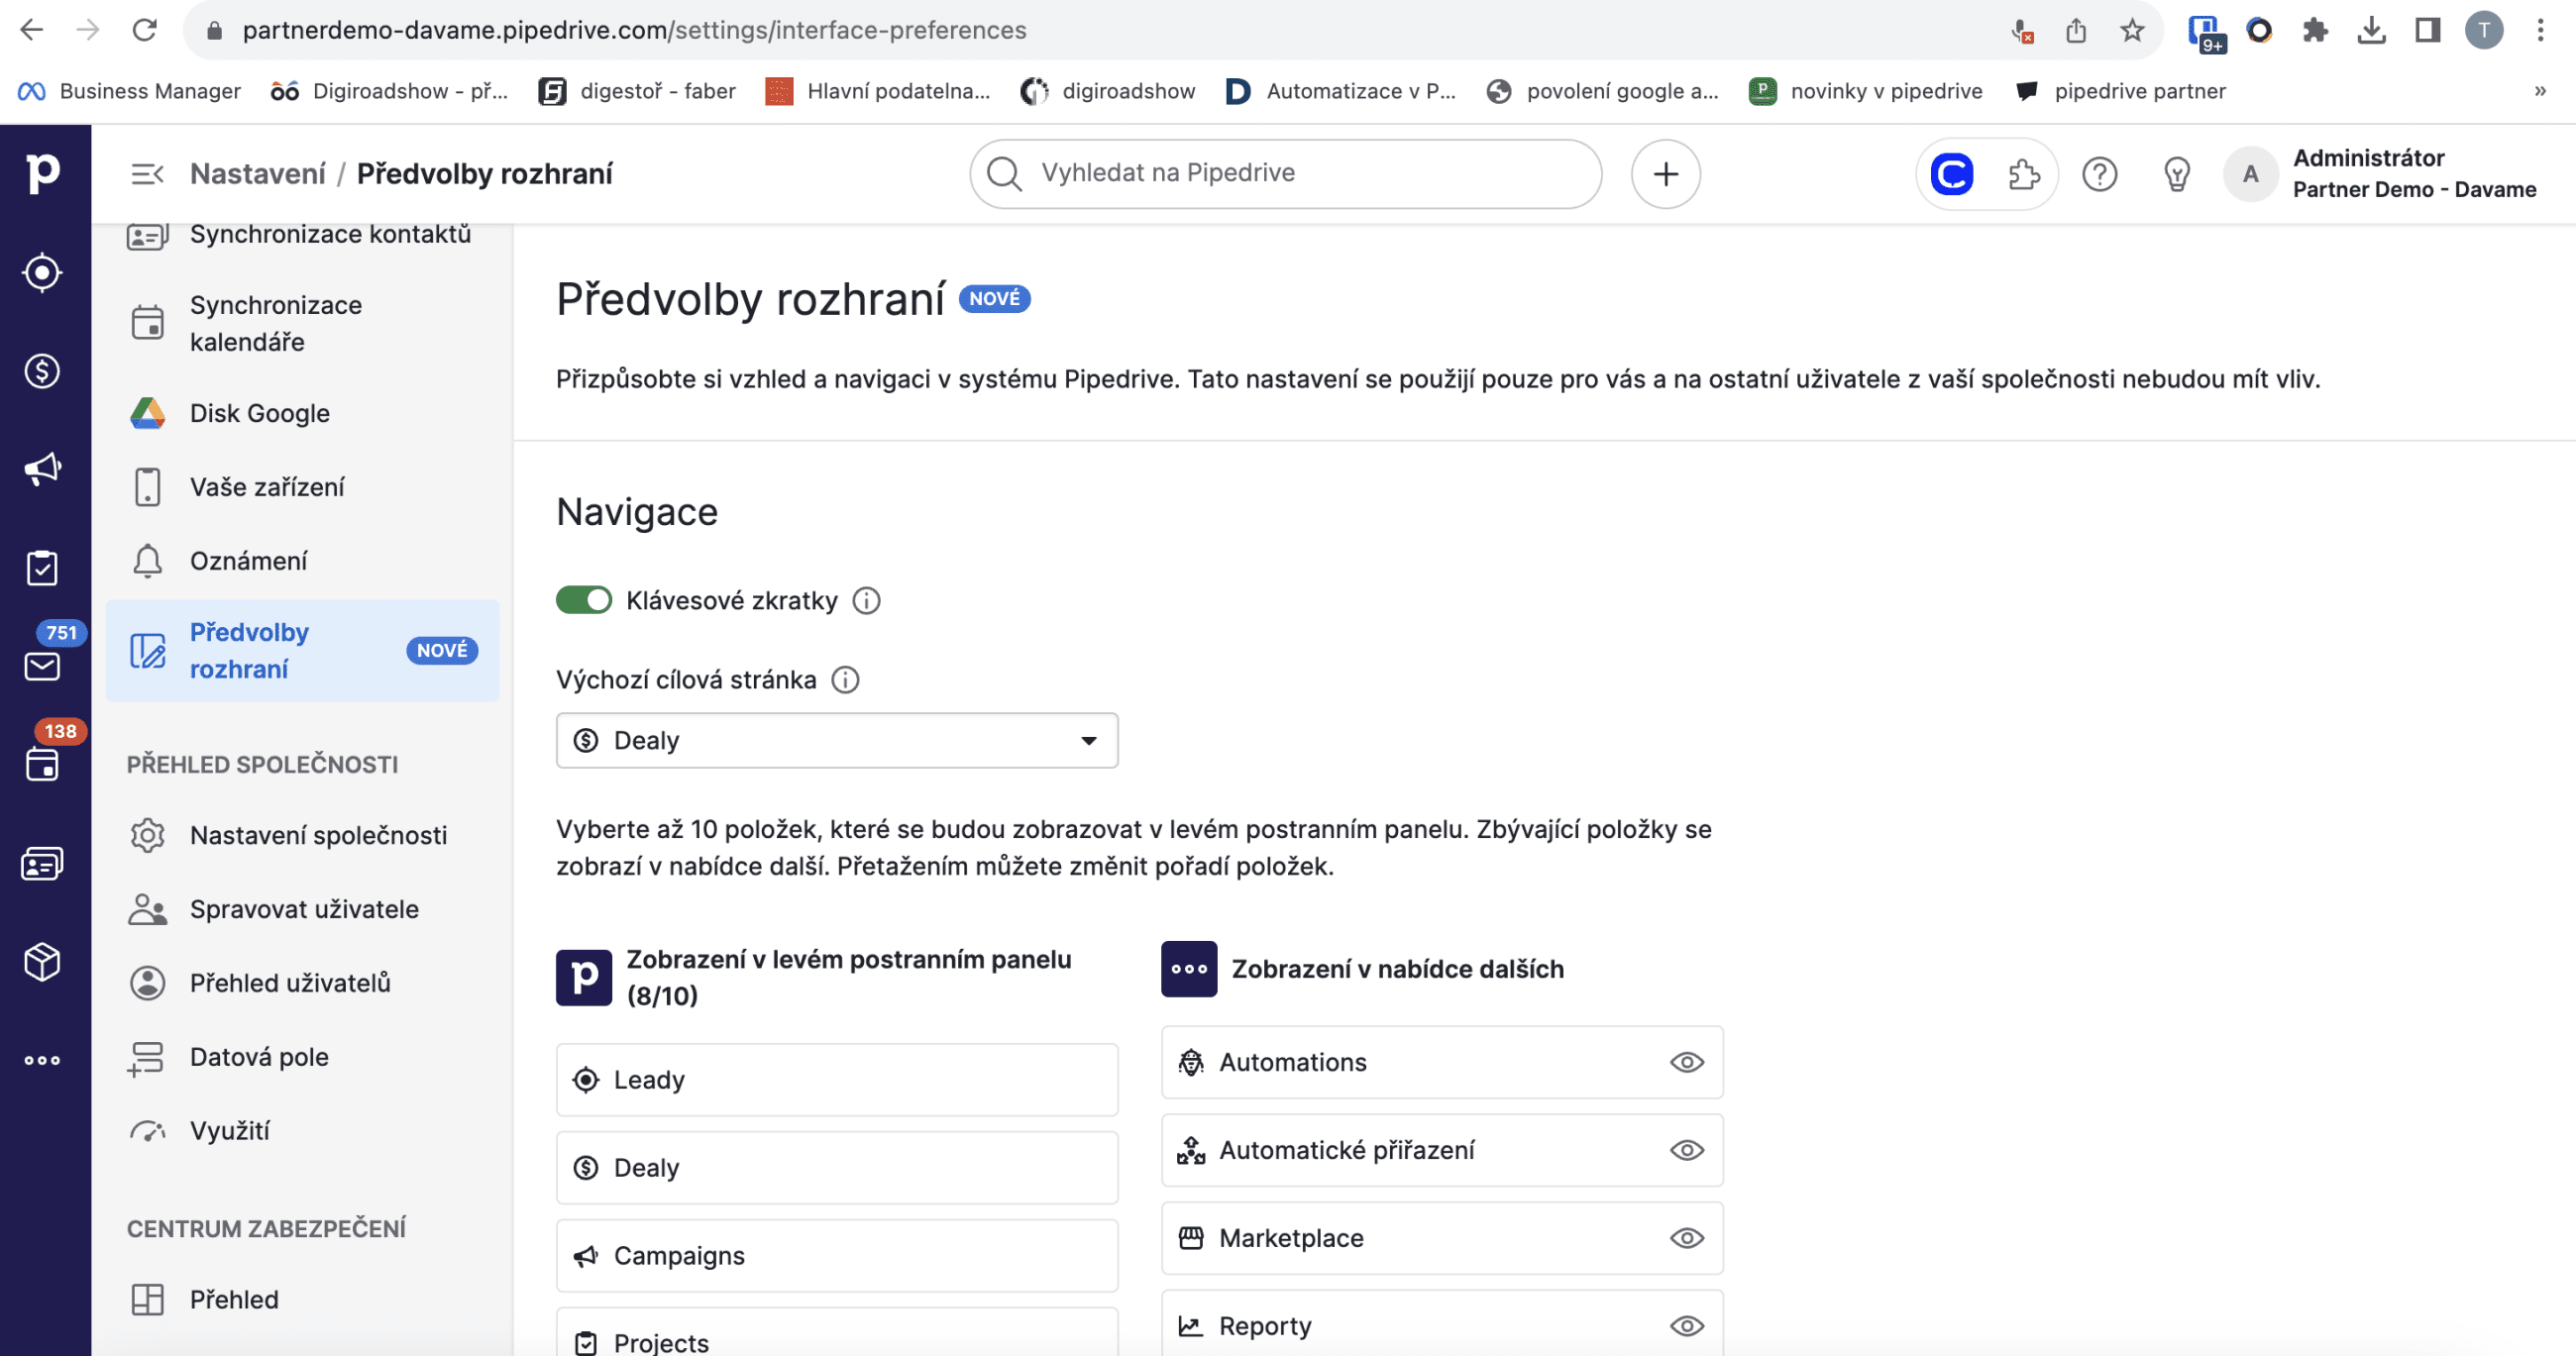The width and height of the screenshot is (2576, 1356).
Task: Open Leads via target icon in left rail
Action: (x=42, y=273)
